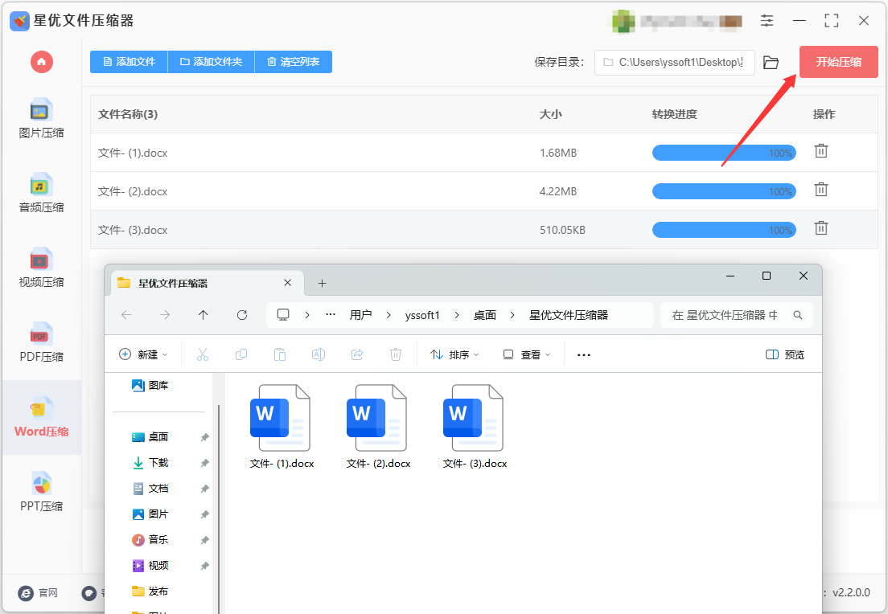888x614 pixels.
Task: Open the 新建 dropdown in Explorer
Action: point(143,354)
